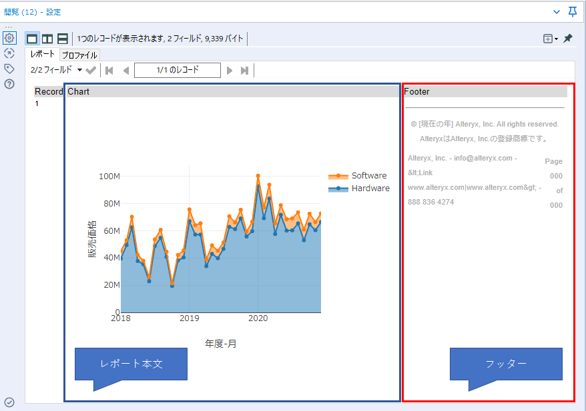Pin the settings window with top pushpin
The height and width of the screenshot is (411, 586).
[x=572, y=12]
